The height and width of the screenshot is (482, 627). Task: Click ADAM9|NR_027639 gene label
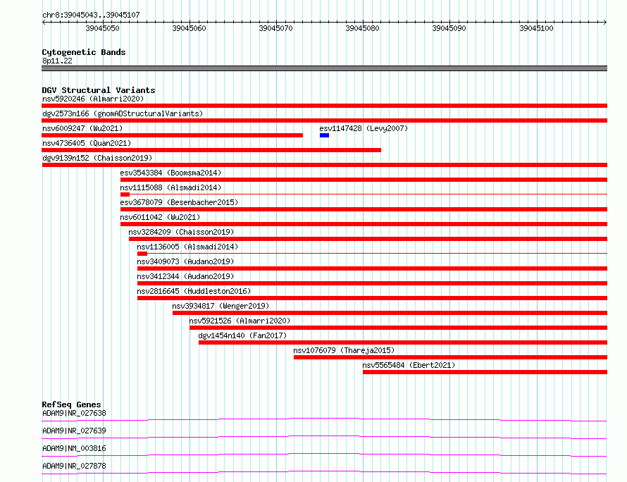point(74,431)
